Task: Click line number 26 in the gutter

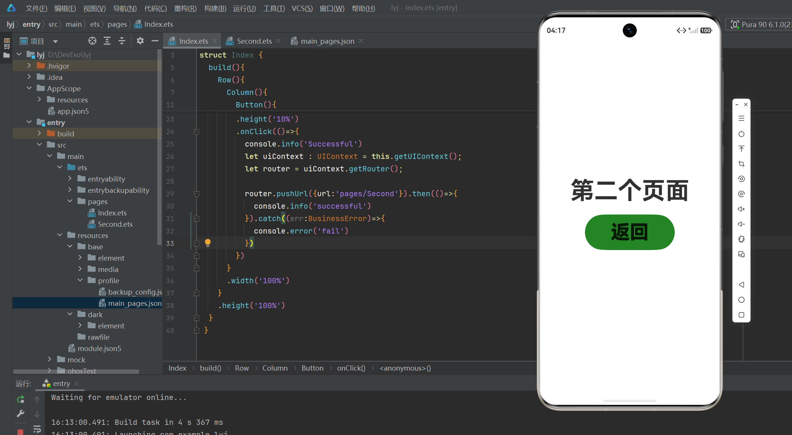Action: point(170,156)
